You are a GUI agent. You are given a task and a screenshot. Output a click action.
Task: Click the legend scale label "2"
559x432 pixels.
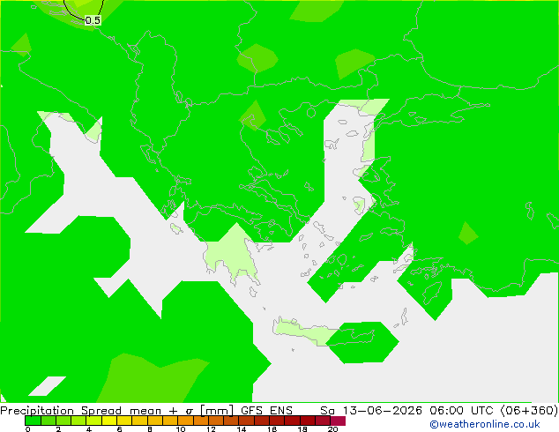coord(58,429)
